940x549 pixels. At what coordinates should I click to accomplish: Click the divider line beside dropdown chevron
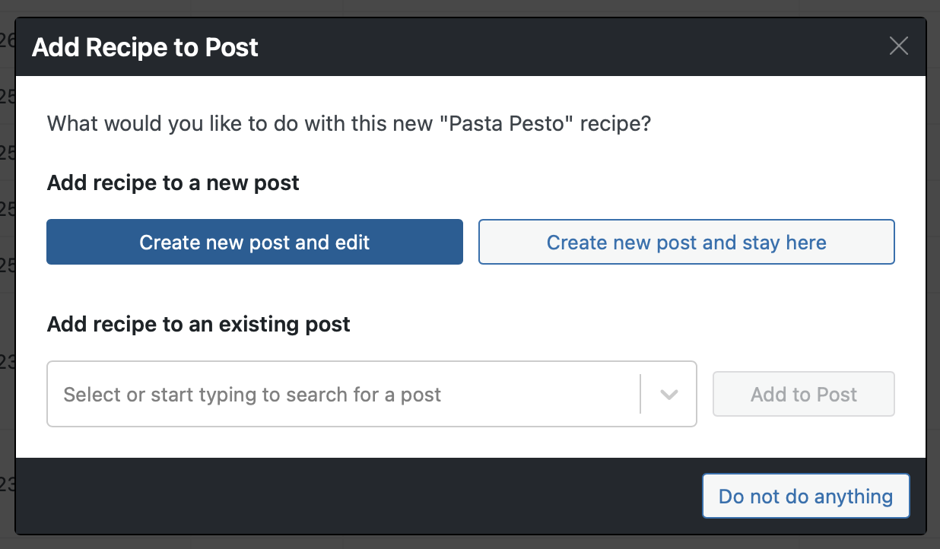click(640, 395)
